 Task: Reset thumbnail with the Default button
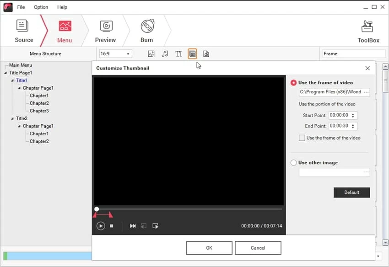click(x=351, y=192)
